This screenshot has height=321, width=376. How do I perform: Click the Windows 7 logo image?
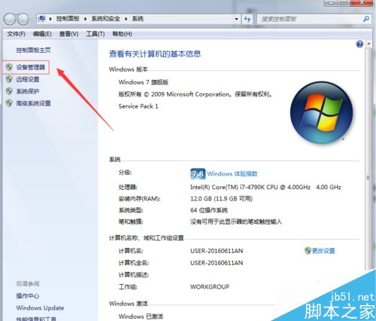322,113
